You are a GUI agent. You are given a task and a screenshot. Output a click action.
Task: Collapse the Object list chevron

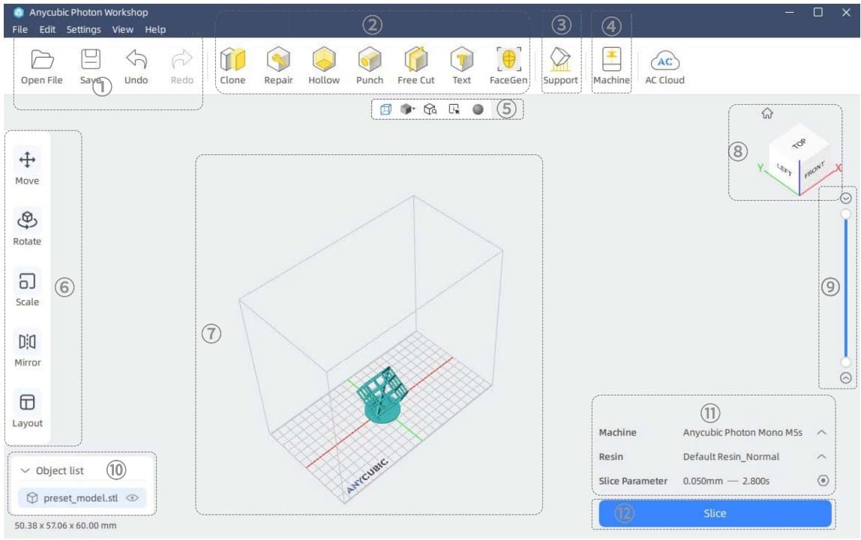[x=25, y=470]
